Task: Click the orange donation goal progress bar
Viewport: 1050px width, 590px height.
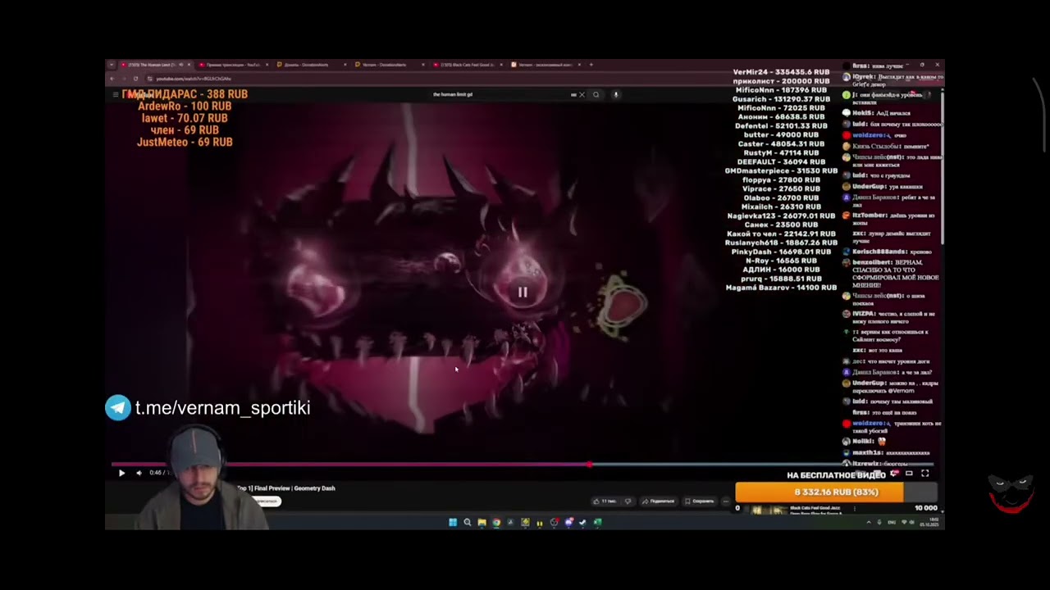Action: point(836,492)
